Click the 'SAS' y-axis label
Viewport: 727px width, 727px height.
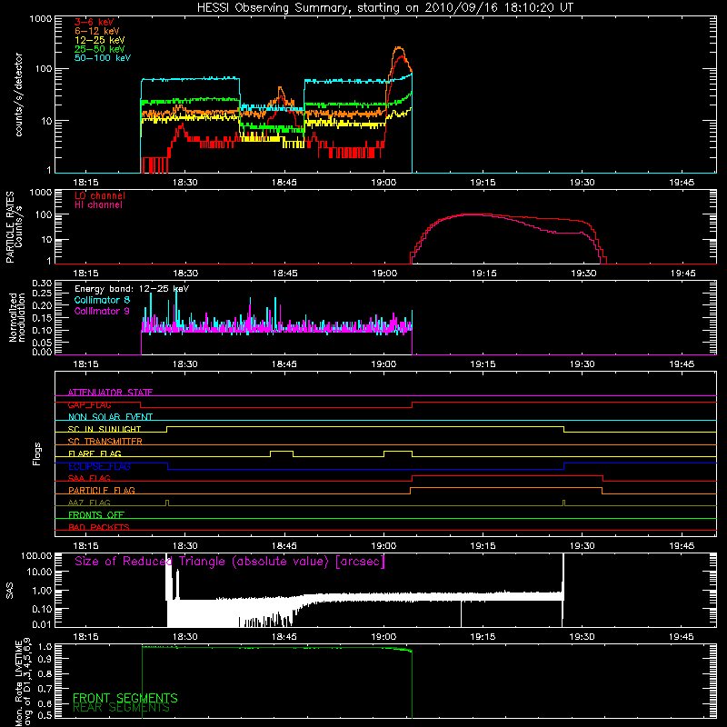(x=10, y=591)
